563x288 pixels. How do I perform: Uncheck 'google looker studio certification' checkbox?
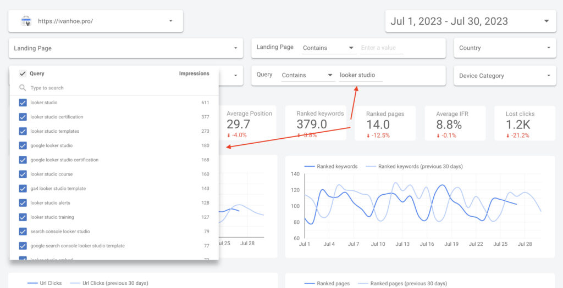[x=23, y=160]
